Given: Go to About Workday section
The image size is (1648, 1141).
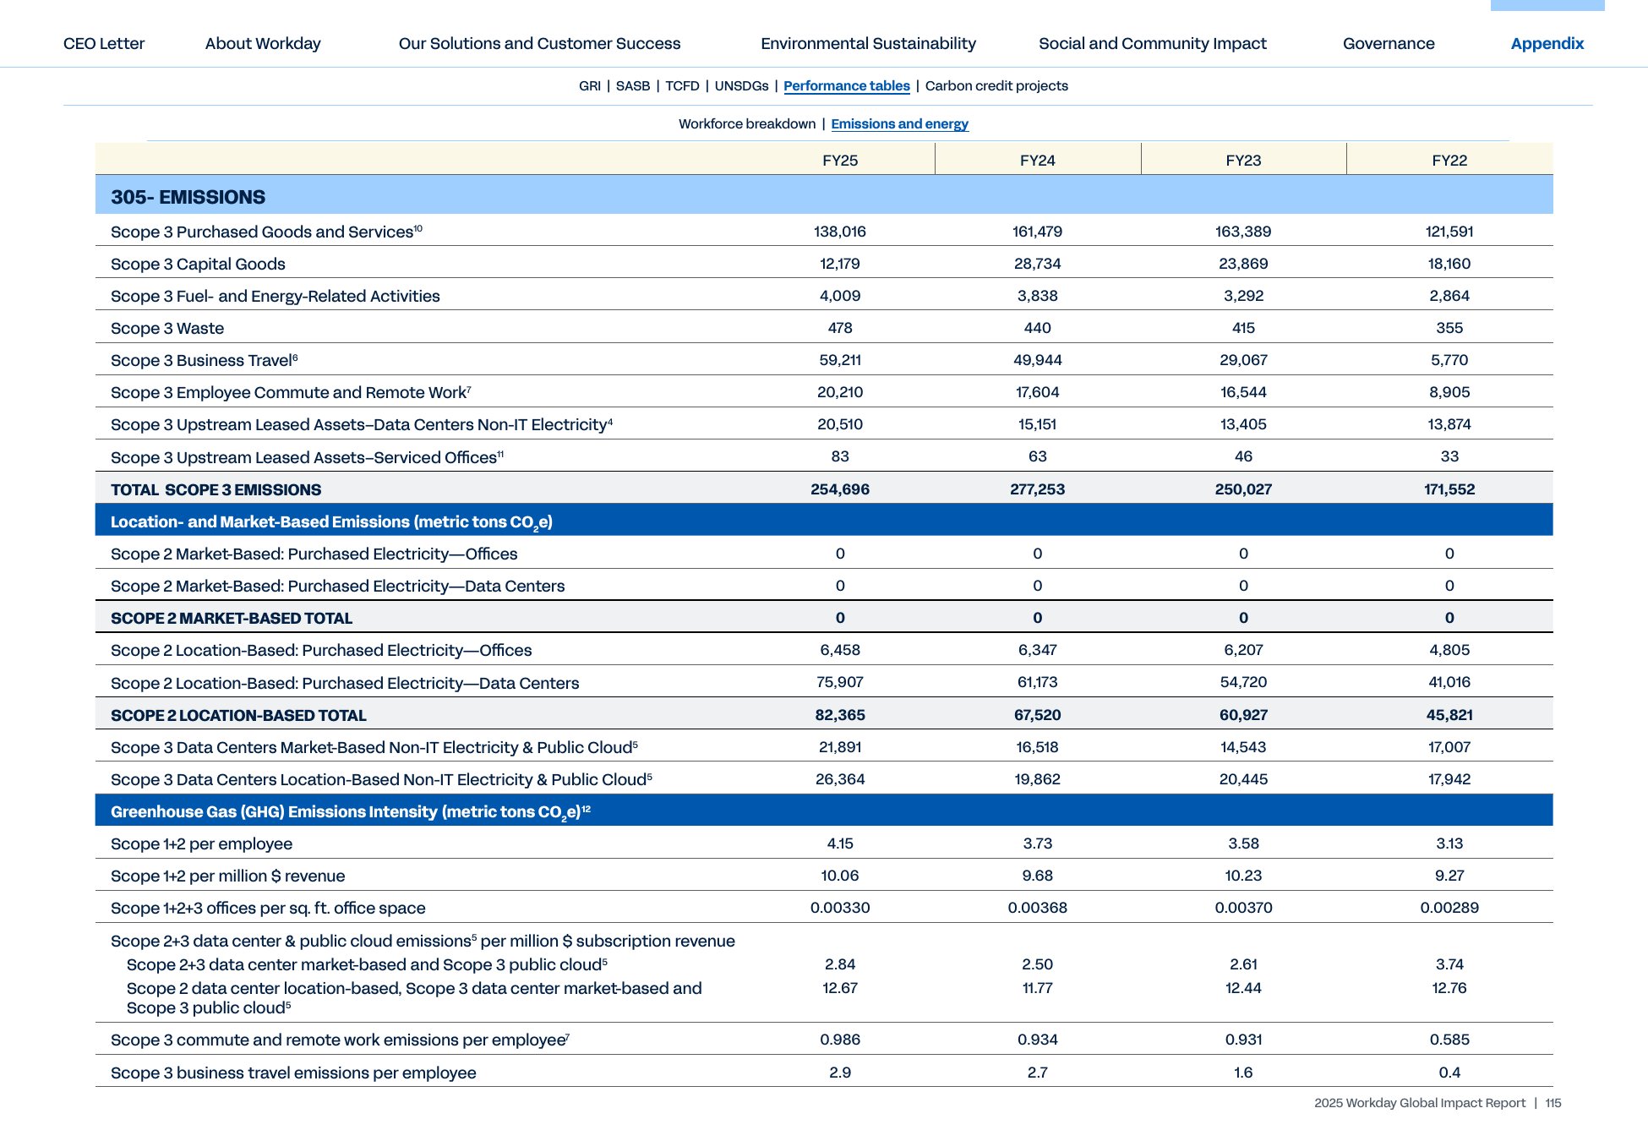Looking at the screenshot, I should coord(263,43).
